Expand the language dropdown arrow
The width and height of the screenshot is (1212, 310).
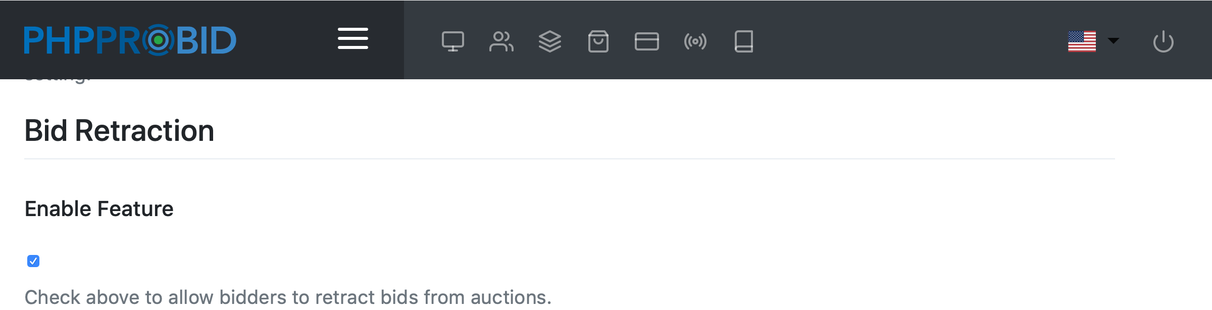pyautogui.click(x=1113, y=41)
